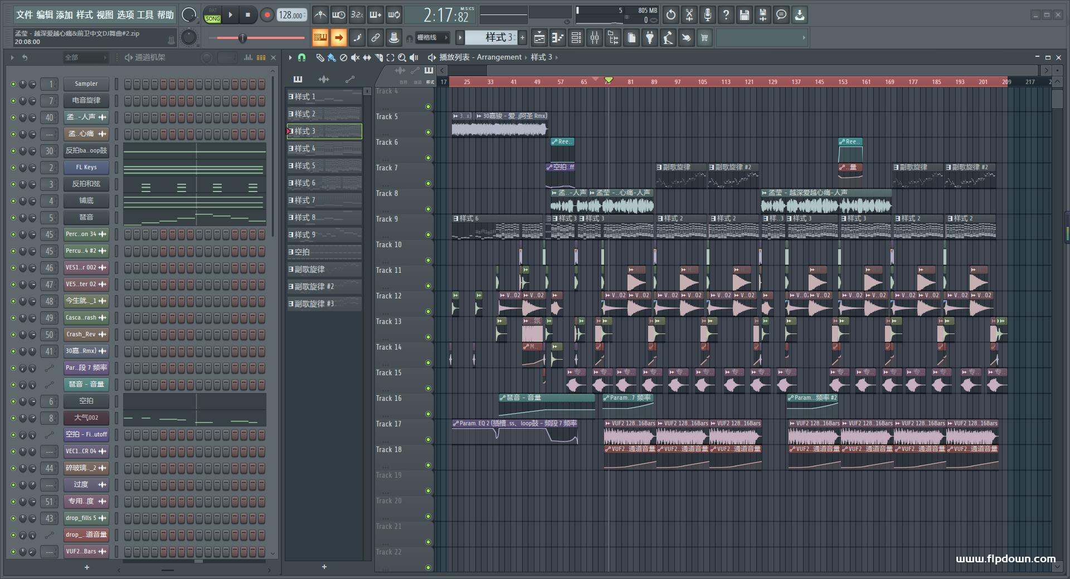Image resolution: width=1070 pixels, height=579 pixels.
Task: Open the tempo tapper icon
Action: [668, 38]
